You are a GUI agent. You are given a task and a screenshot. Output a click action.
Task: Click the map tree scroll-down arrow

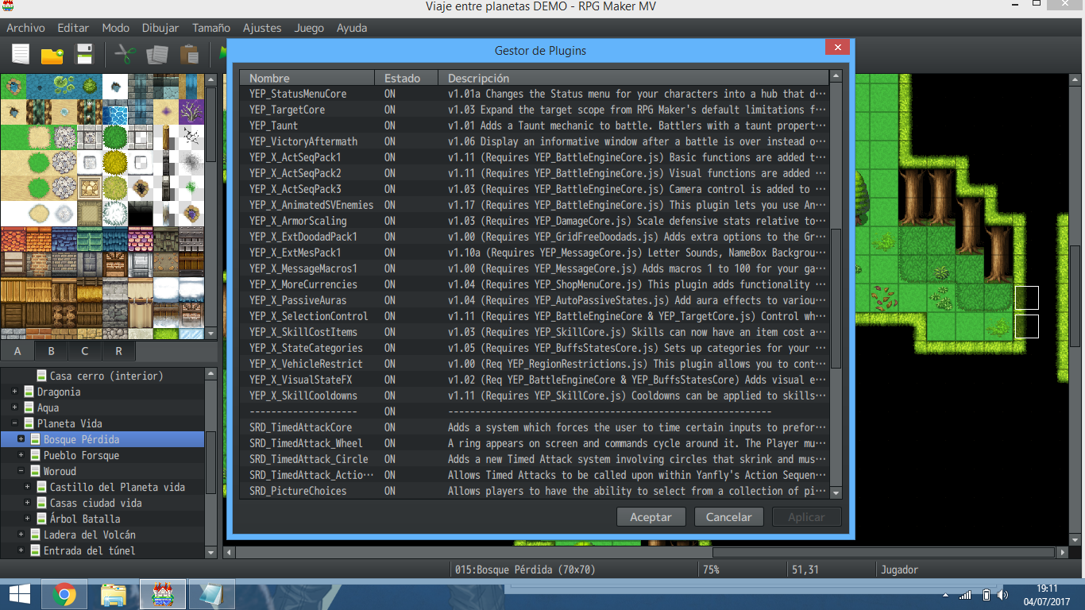click(210, 552)
